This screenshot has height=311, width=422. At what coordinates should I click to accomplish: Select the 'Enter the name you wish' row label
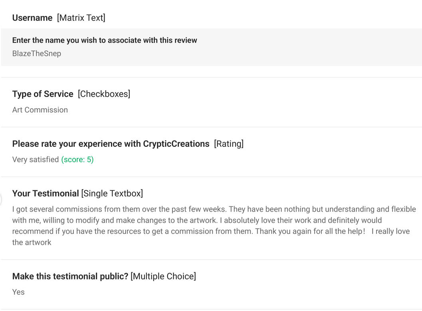tap(105, 40)
